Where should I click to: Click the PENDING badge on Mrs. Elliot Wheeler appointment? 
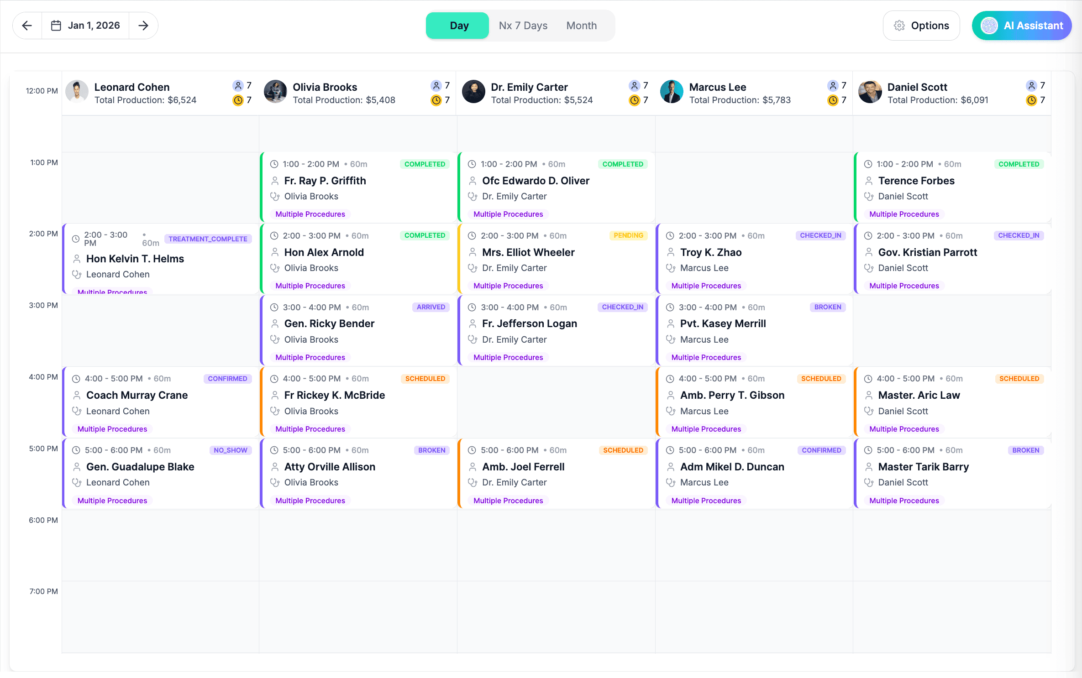click(x=629, y=235)
